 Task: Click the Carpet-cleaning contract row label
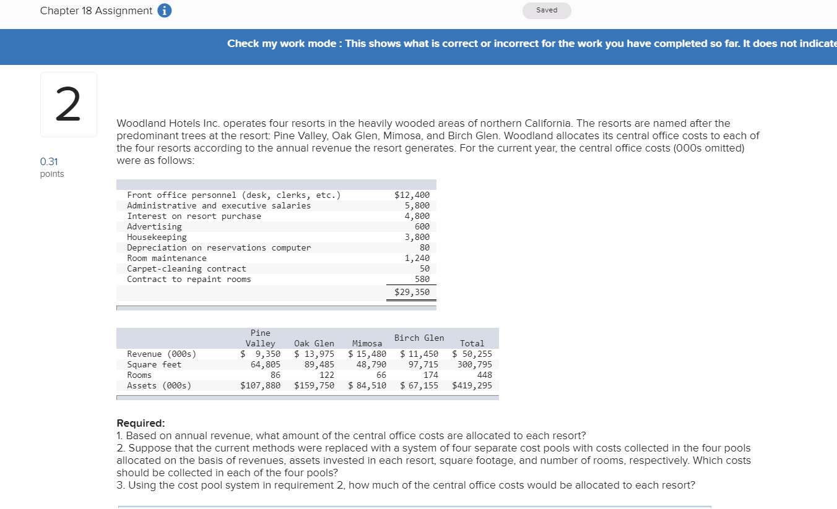tap(186, 268)
